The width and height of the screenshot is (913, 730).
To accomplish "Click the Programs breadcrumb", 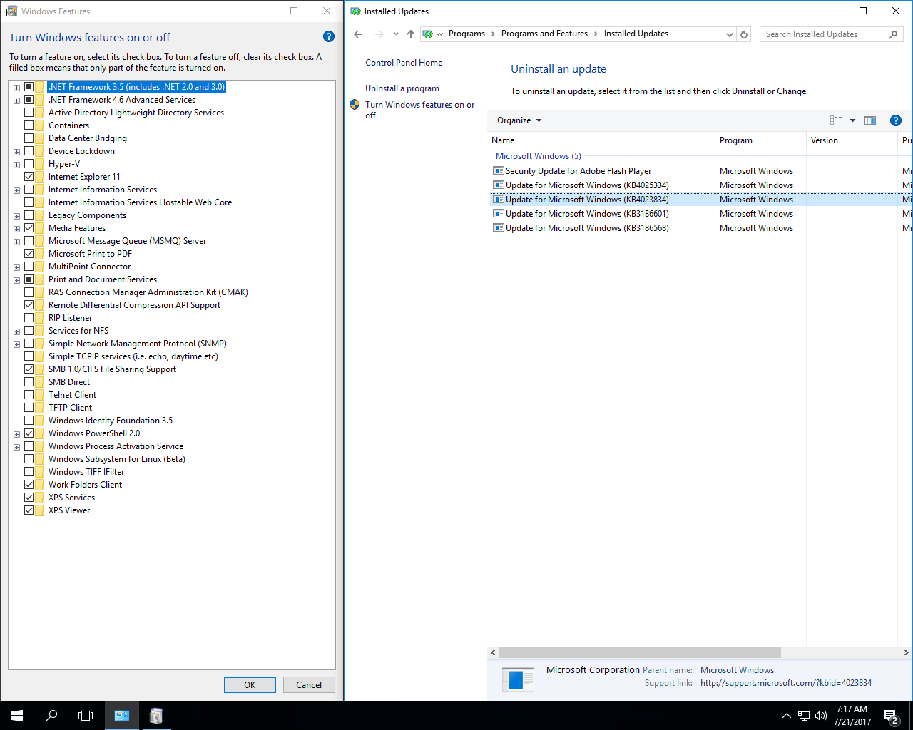I will tap(466, 34).
